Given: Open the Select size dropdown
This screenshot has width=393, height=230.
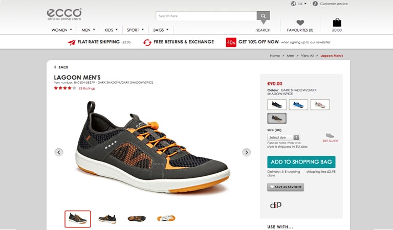Looking at the screenshot, I should (x=283, y=137).
